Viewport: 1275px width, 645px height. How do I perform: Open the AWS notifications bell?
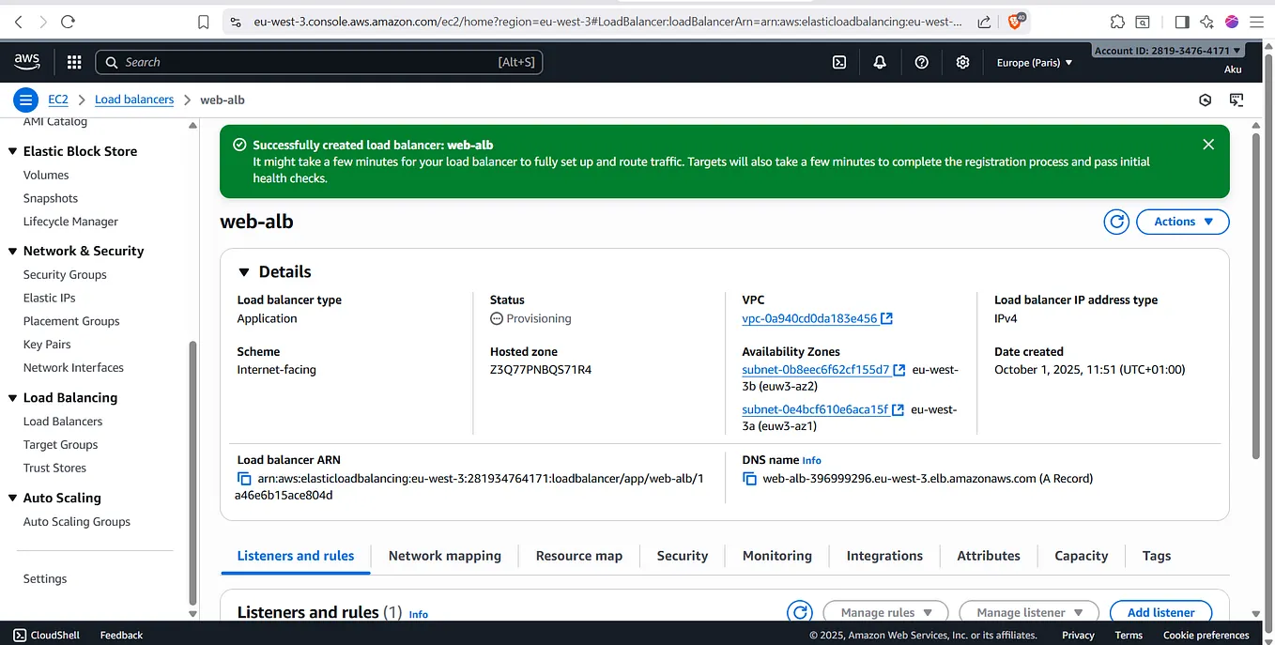pos(880,62)
